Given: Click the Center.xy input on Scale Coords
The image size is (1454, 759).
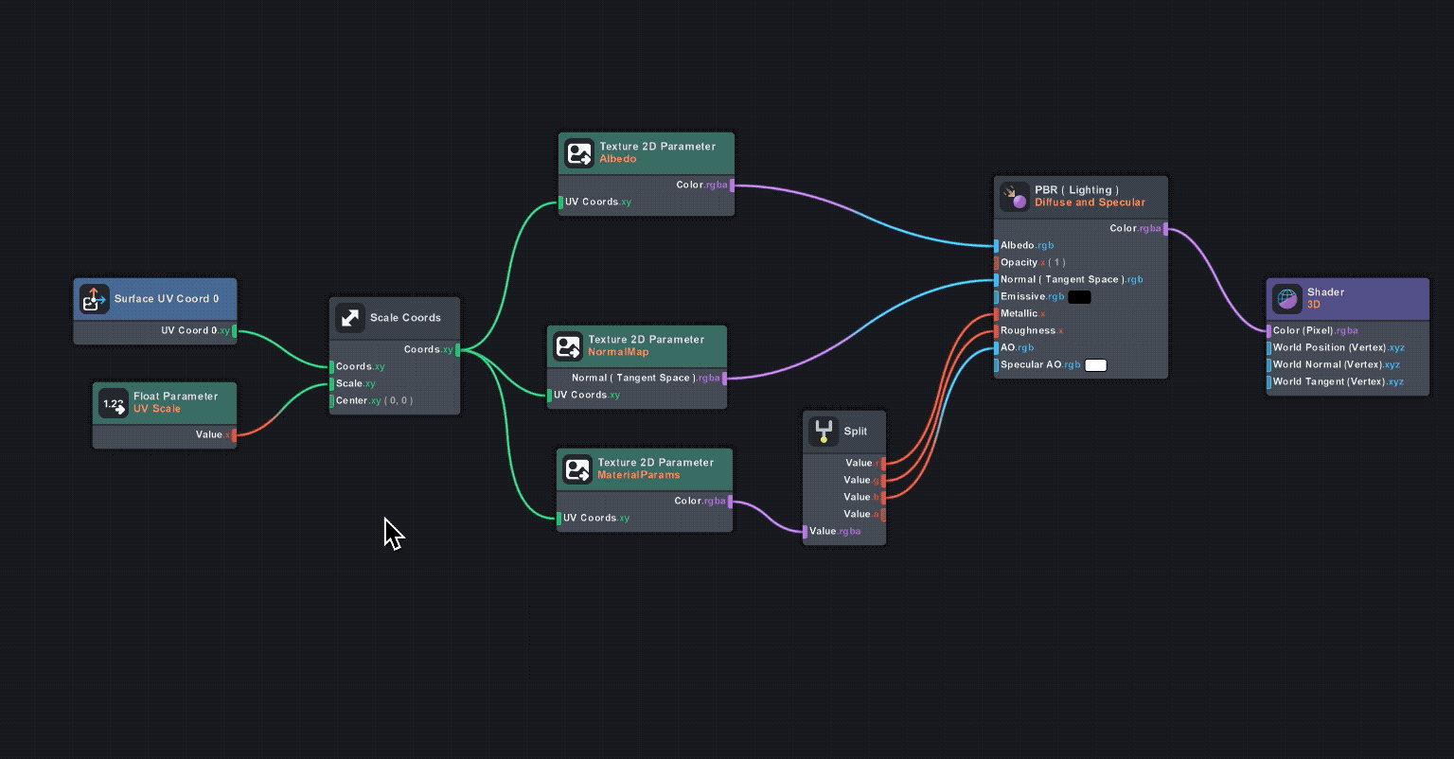Looking at the screenshot, I should [x=332, y=401].
